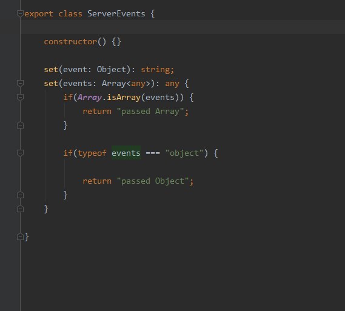Click the empty constructor braces '{}'

[116, 42]
